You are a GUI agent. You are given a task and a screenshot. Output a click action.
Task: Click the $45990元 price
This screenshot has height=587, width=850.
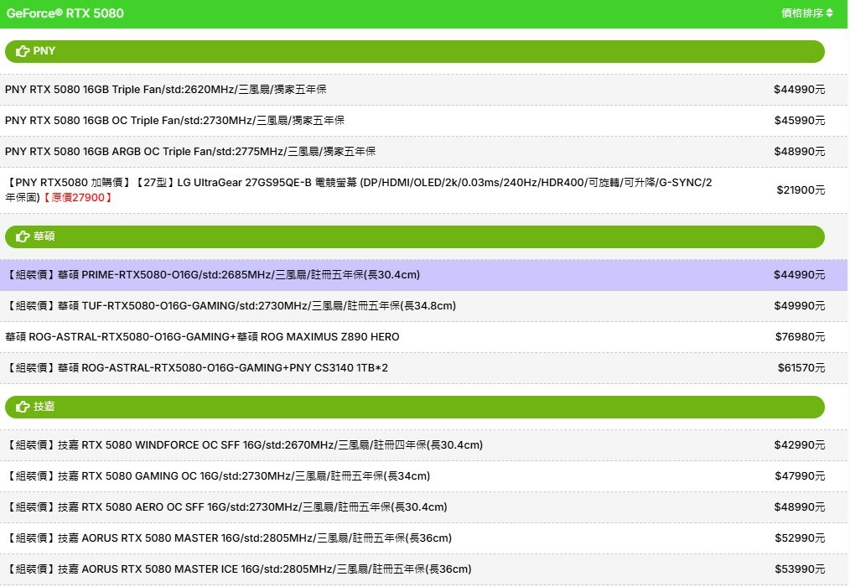pos(800,121)
